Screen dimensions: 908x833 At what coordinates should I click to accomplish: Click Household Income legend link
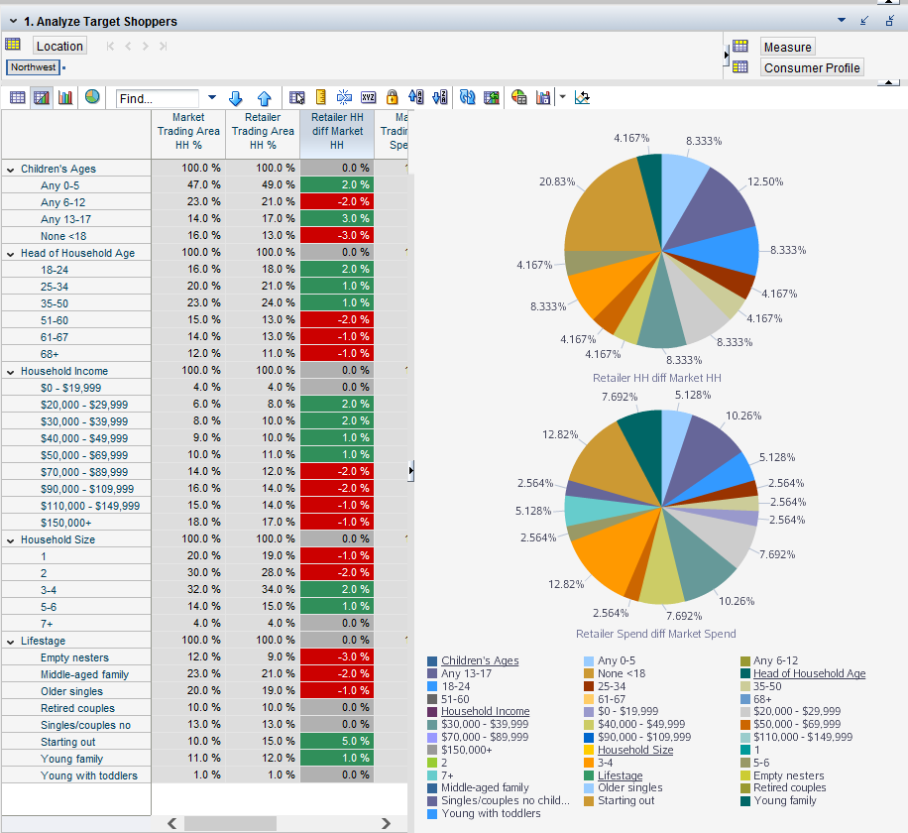(x=486, y=711)
